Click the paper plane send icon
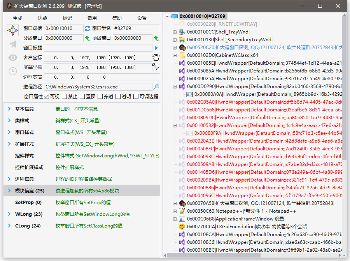Screen dimensions: 350x261 (x=13, y=44)
